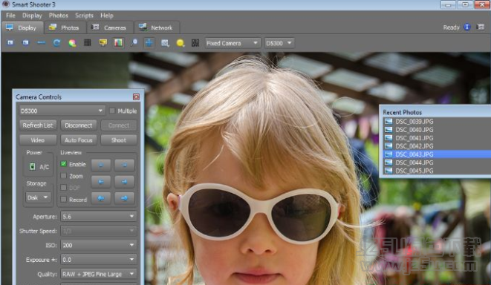
Task: Uncheck the Liveview Enable checkbox
Action: 64,164
